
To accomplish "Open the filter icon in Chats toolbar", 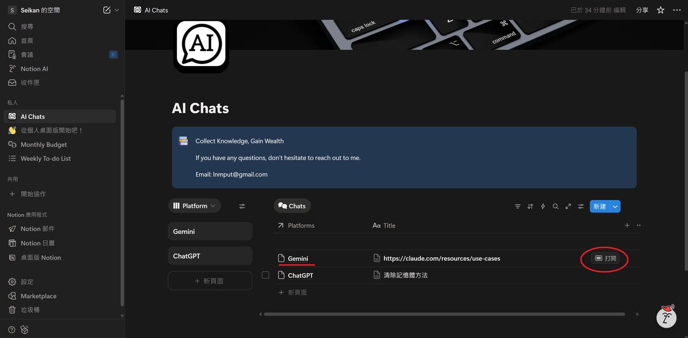I will tap(518, 206).
